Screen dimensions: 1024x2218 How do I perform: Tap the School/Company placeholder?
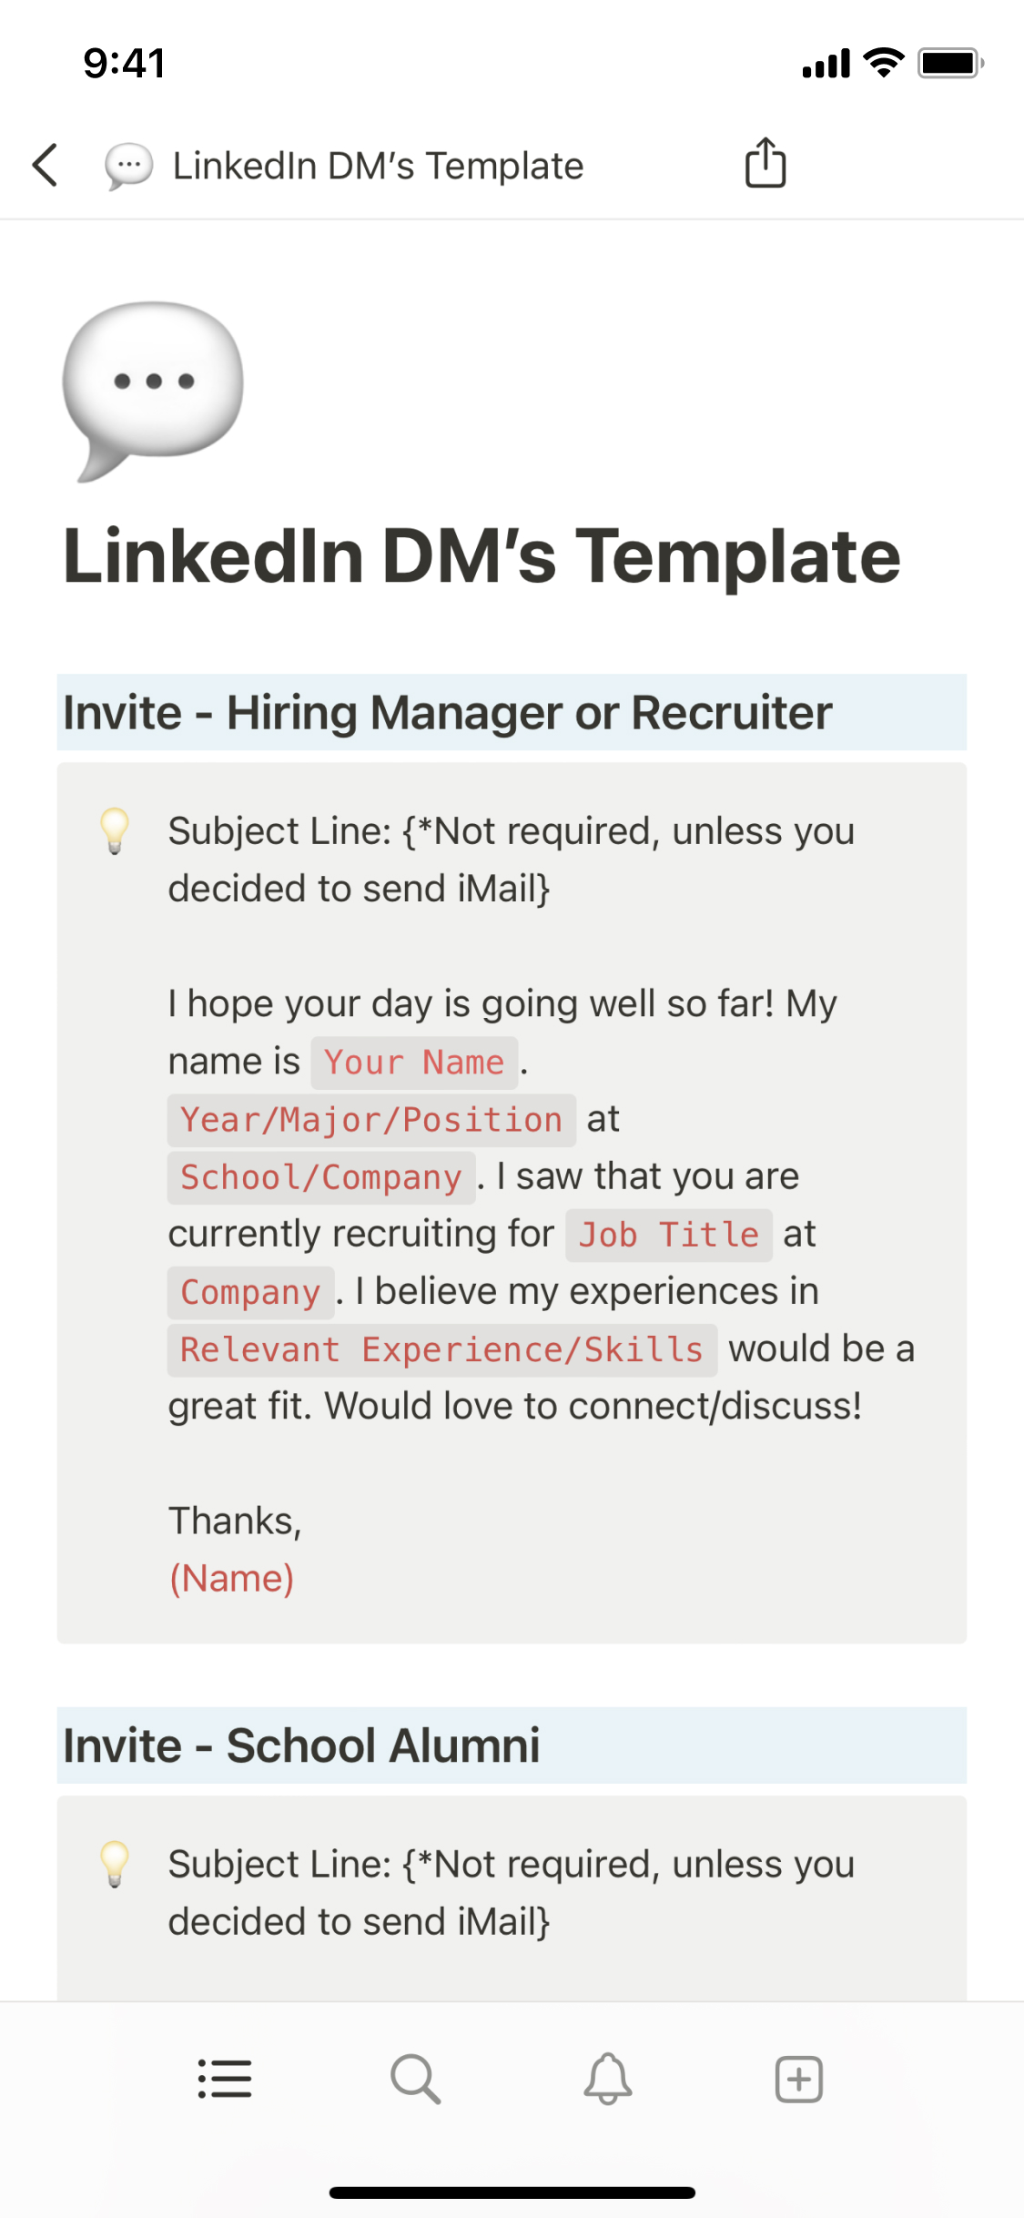[320, 1177]
